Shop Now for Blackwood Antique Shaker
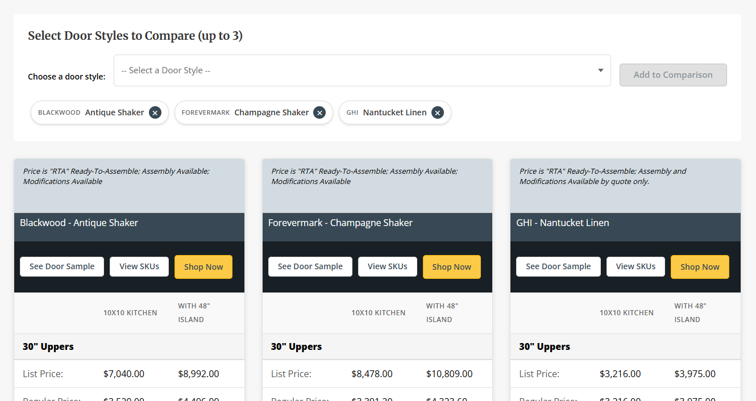756x401 pixels. tap(203, 267)
